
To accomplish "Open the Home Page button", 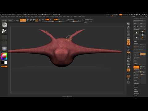I will 4,20.
